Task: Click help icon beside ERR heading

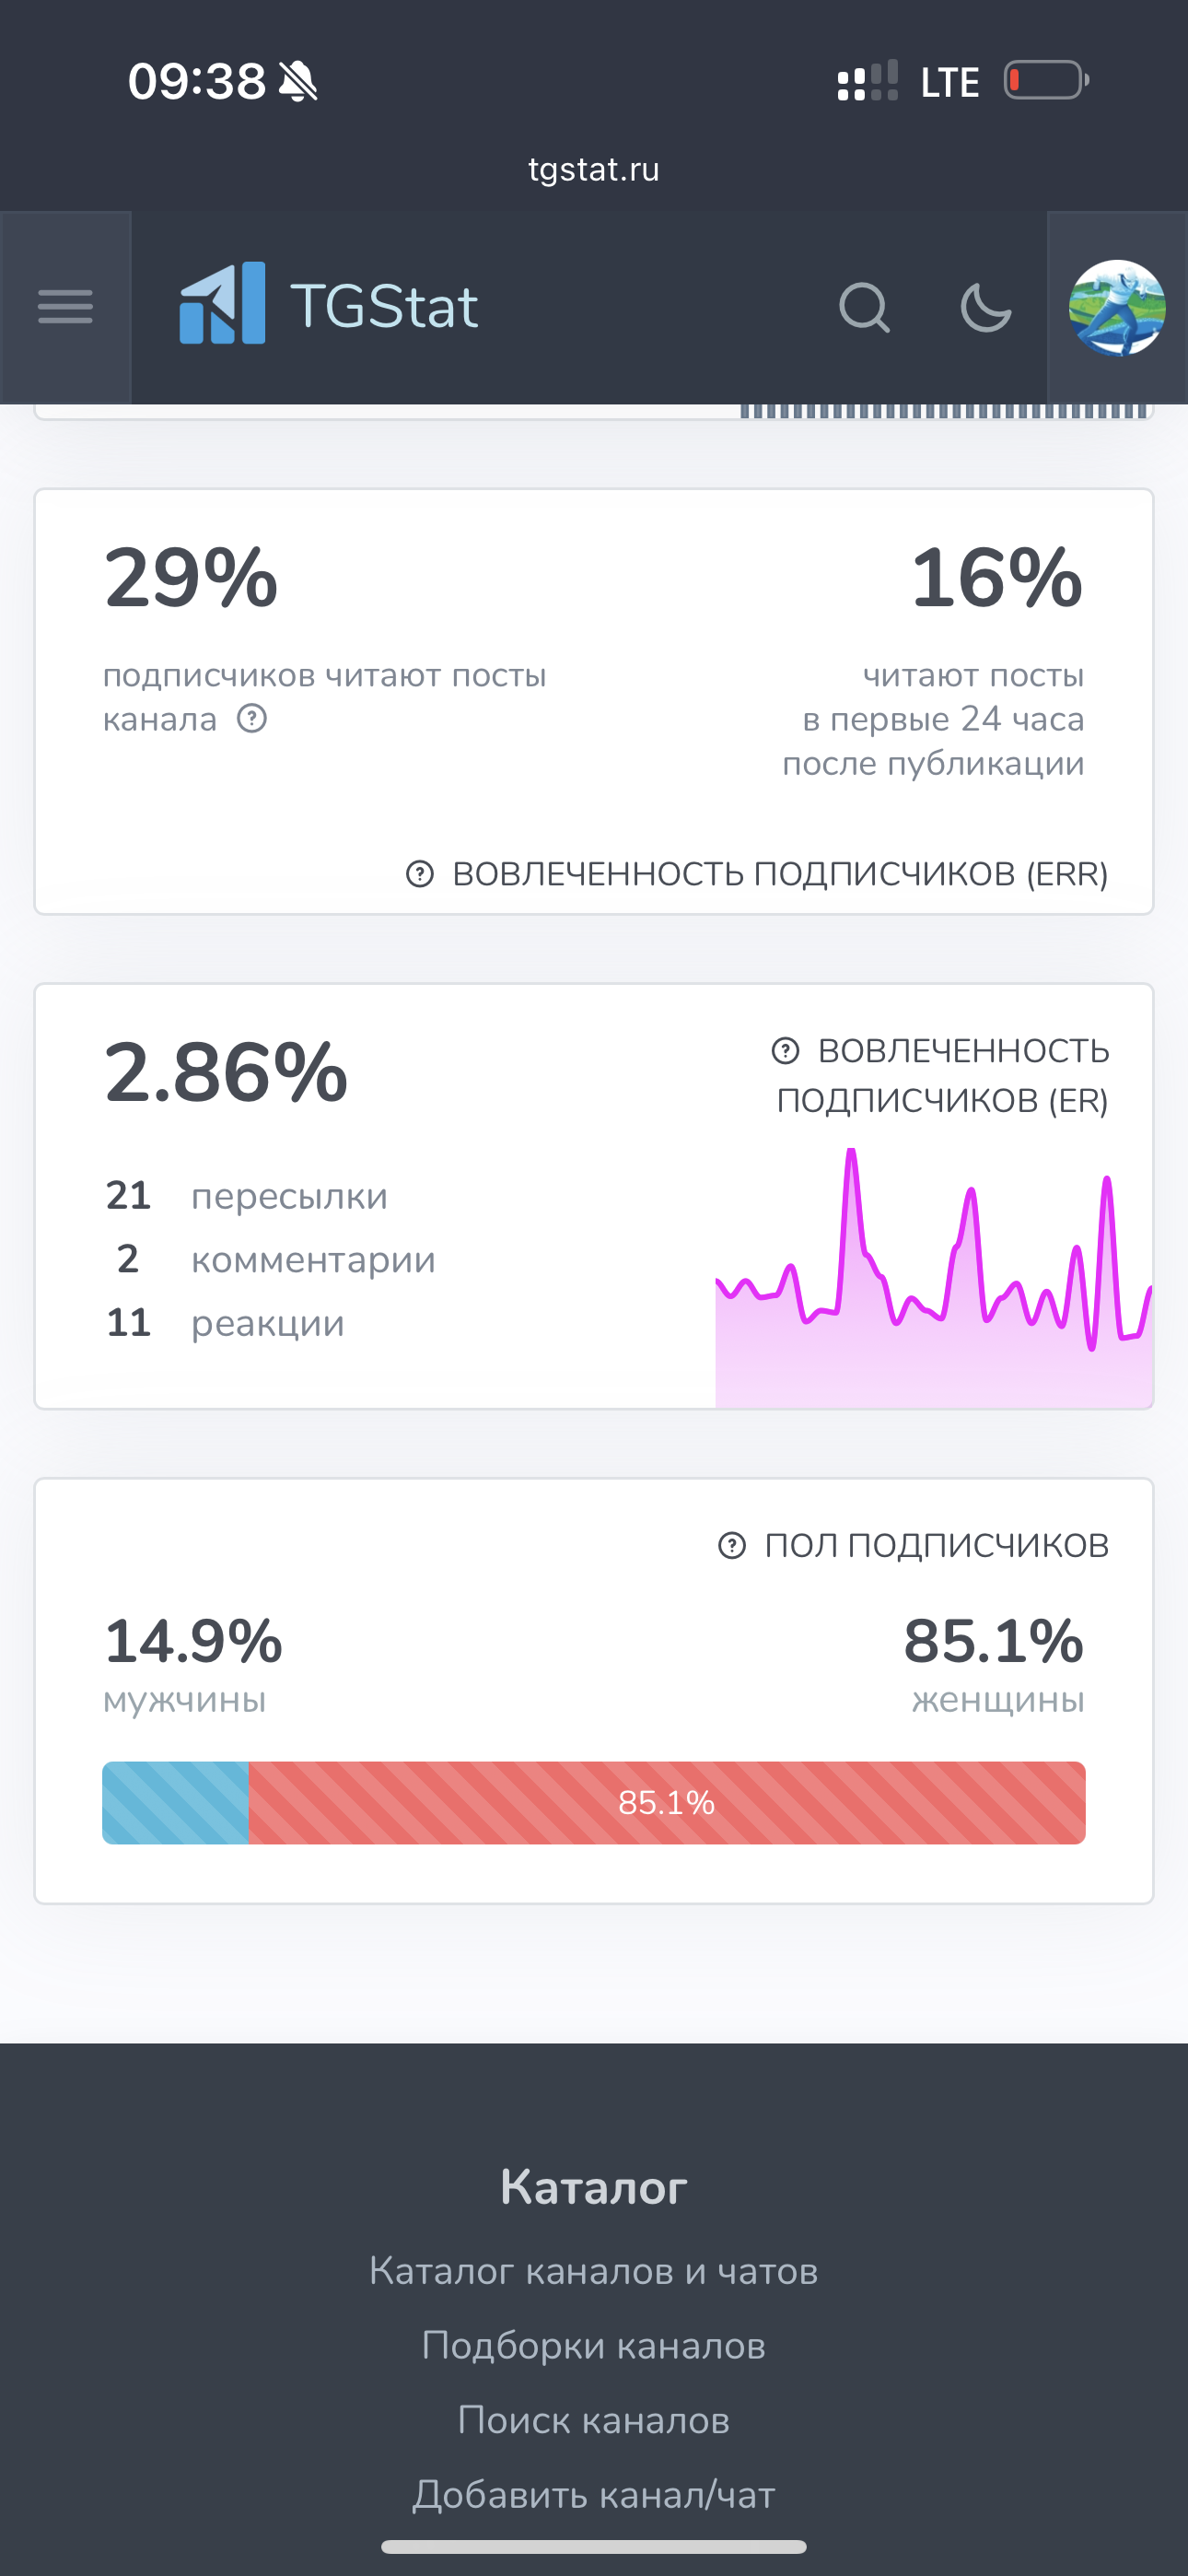Action: point(420,874)
